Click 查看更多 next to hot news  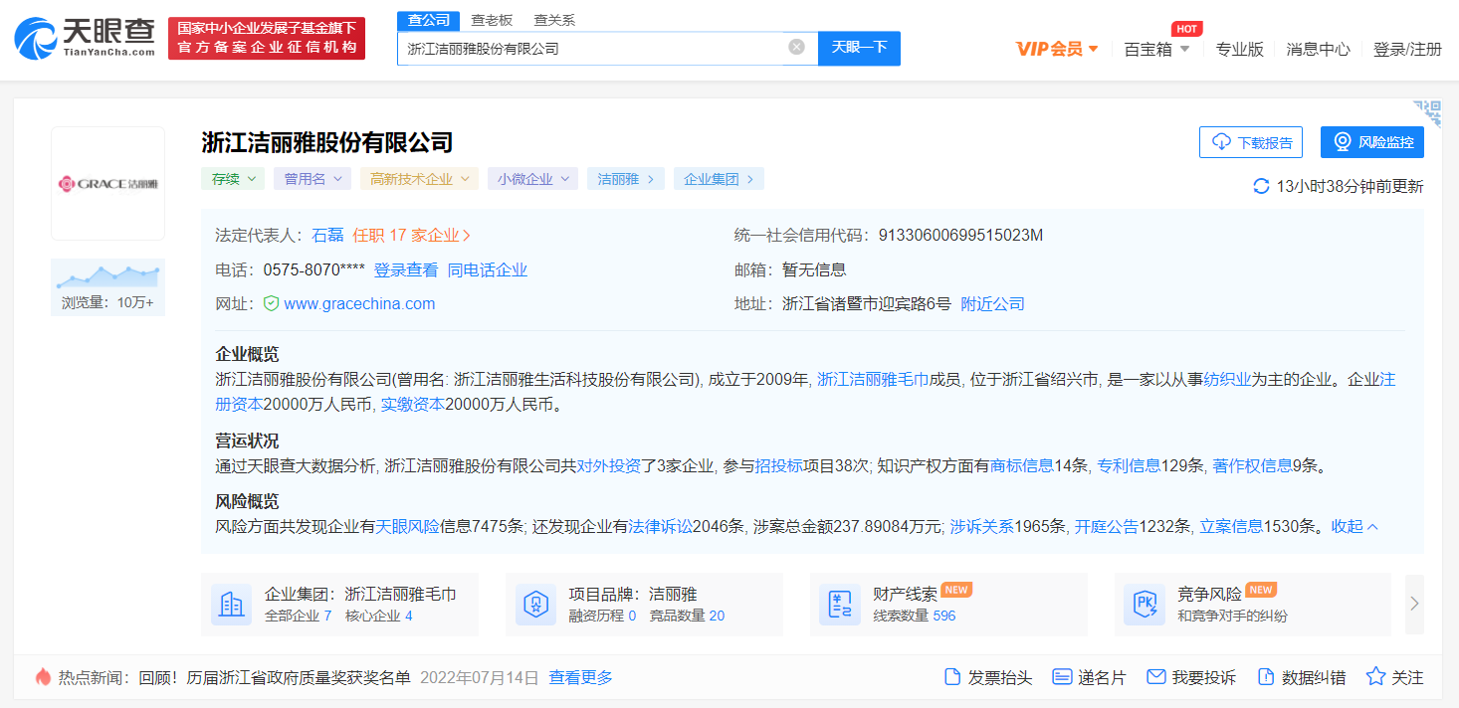(x=581, y=677)
